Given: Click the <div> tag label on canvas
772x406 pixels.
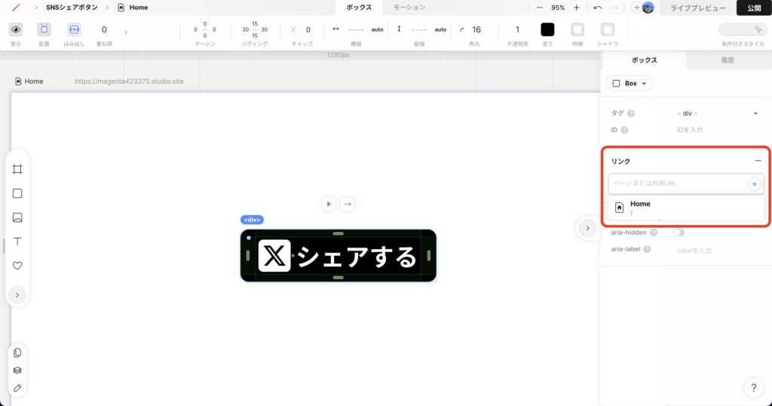Looking at the screenshot, I should coord(252,220).
